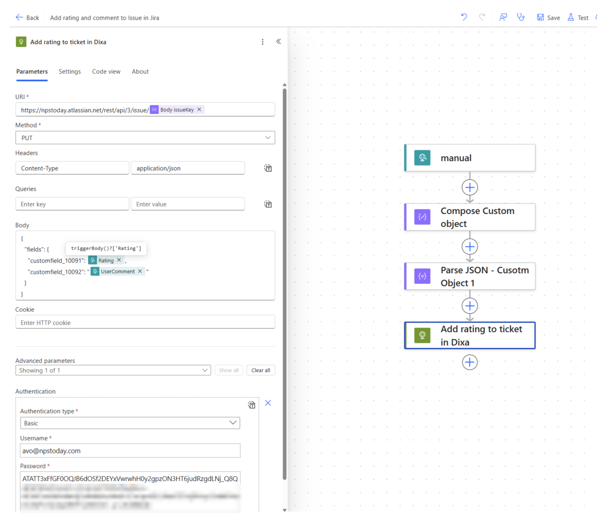Click the Show all button
Viewport: 606px width, 522px height.
(229, 370)
